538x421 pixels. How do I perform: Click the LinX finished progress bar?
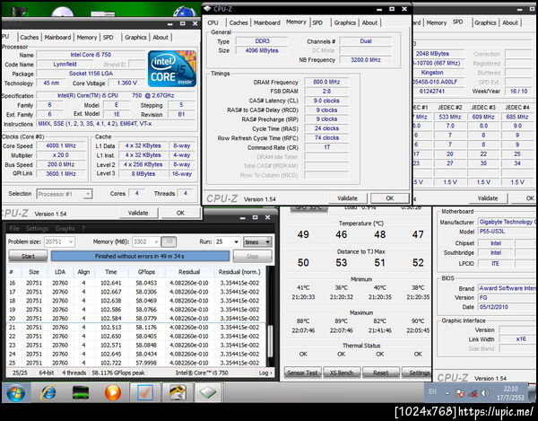[140, 256]
